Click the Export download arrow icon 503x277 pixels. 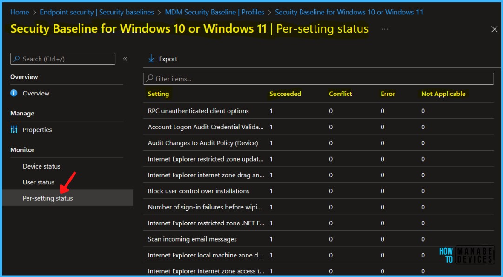pos(151,59)
